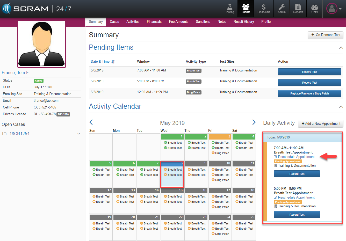Go to next month in calendar
Screen dimensions: 346x241
(x=254, y=122)
